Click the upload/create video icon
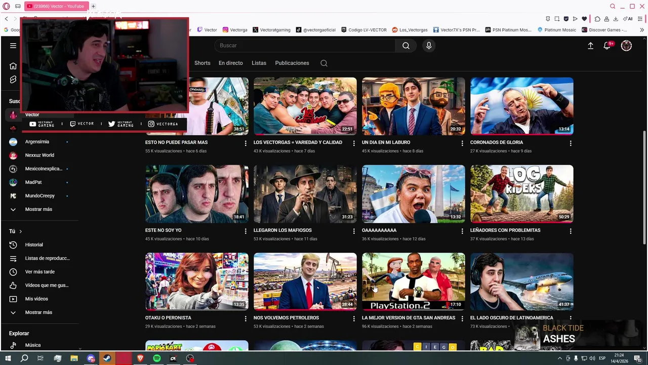 (590, 46)
